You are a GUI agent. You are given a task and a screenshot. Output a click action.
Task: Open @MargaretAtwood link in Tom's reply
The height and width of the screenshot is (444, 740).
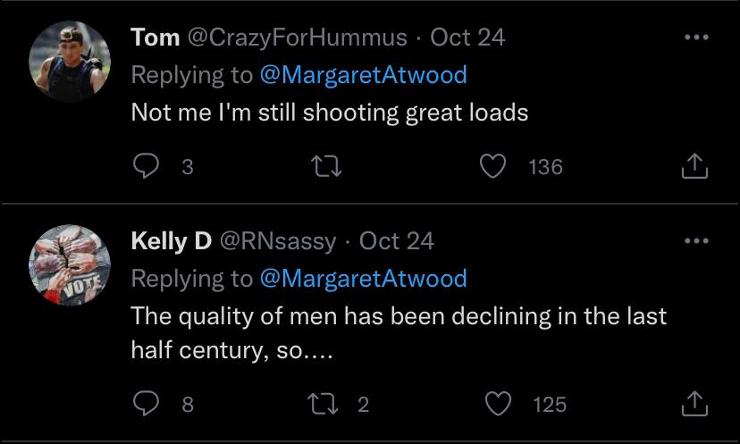coord(363,75)
